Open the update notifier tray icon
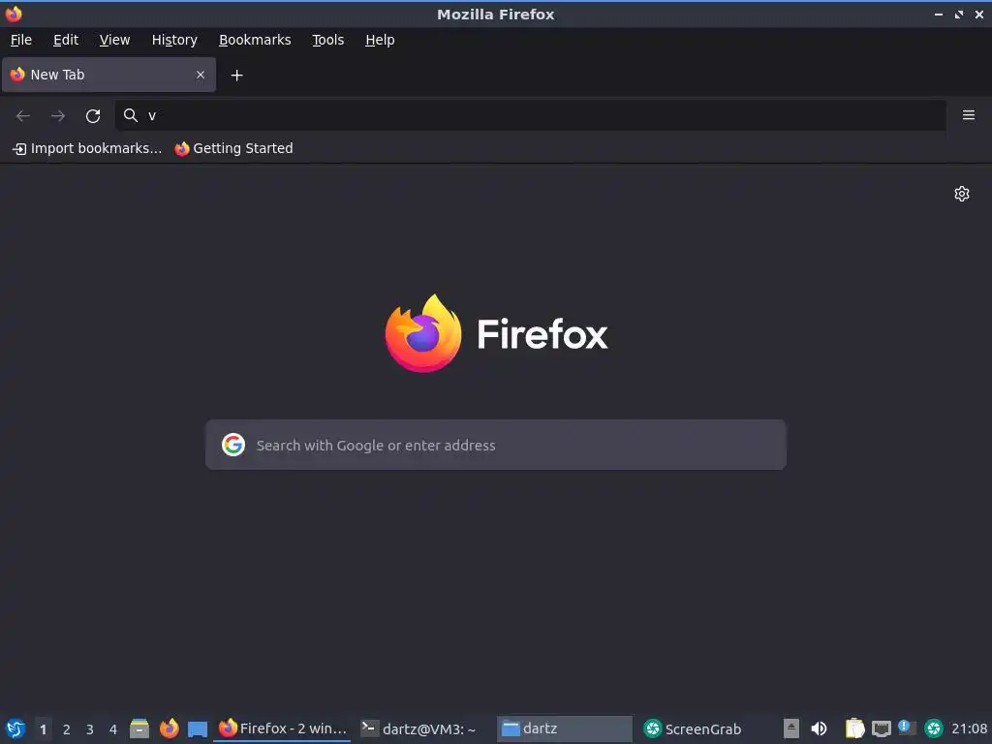Viewport: 992px width, 744px height. click(907, 728)
